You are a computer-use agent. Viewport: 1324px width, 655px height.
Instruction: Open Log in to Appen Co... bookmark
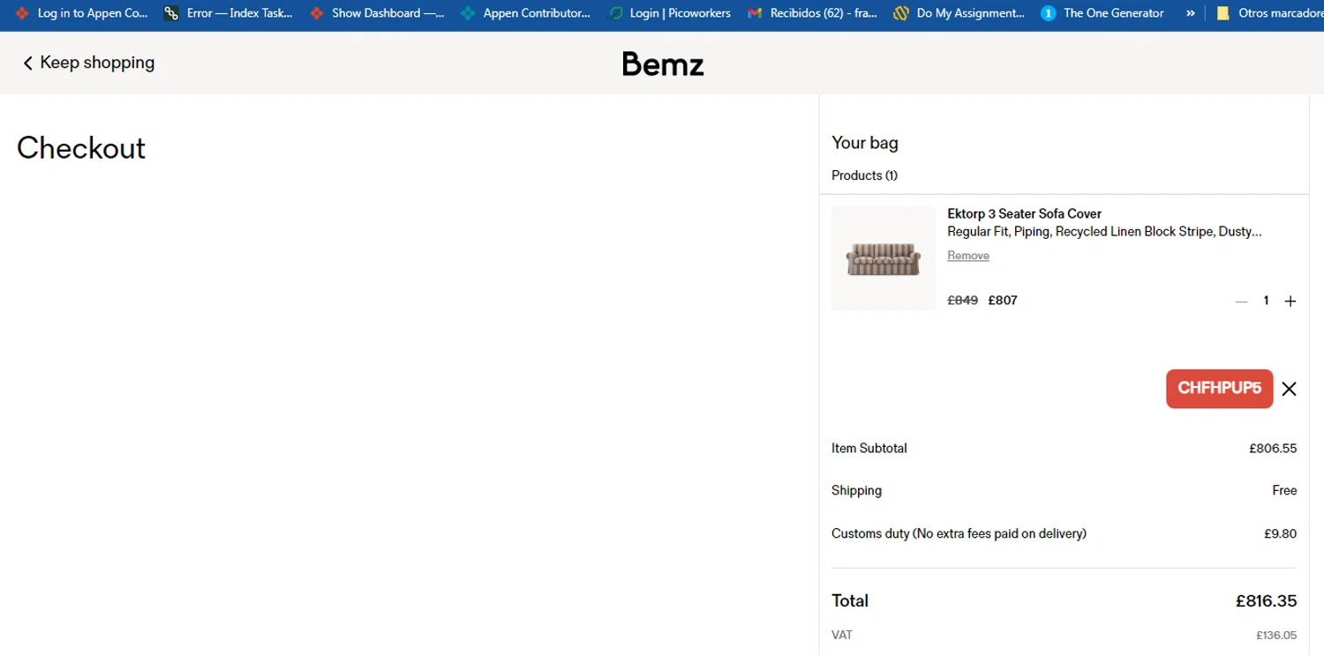pyautogui.click(x=82, y=13)
